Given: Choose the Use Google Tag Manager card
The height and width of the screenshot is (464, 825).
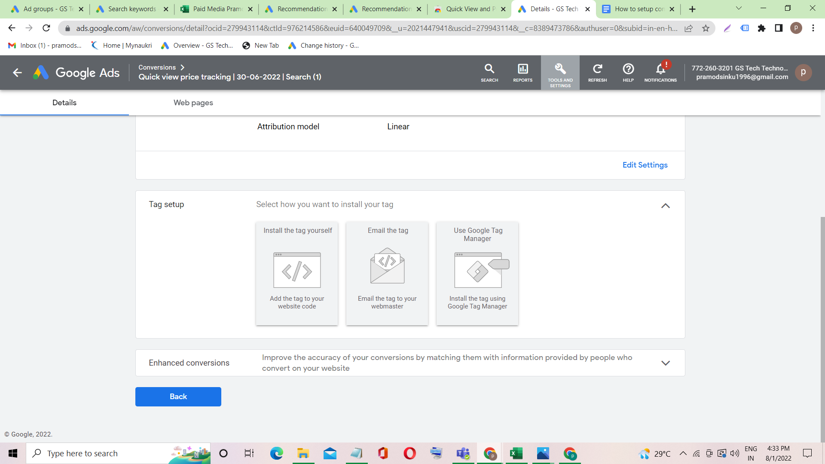Looking at the screenshot, I should pos(477,273).
